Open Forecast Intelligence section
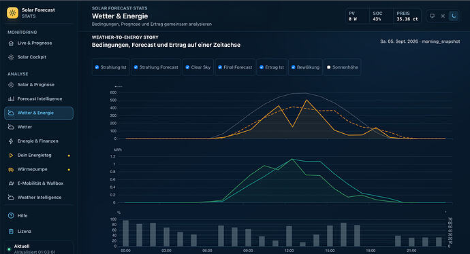Viewport: 470px width, 254px height. pos(39,98)
